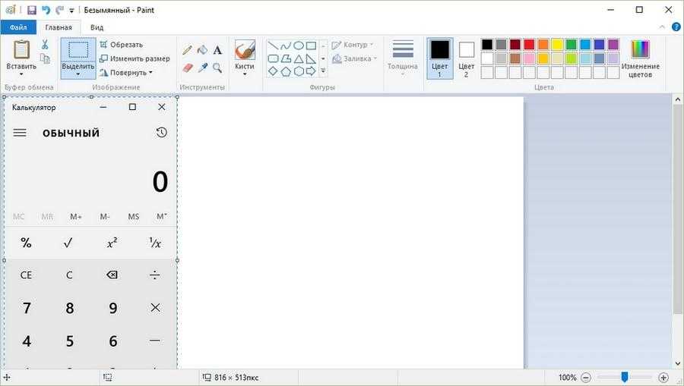684x386 pixels.
Task: Open the Повернуть rotate dropdown
Action: (x=126, y=73)
